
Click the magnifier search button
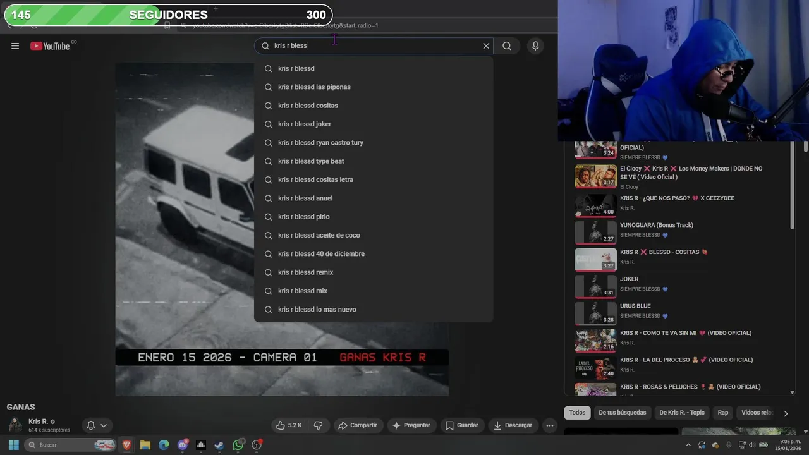click(507, 45)
